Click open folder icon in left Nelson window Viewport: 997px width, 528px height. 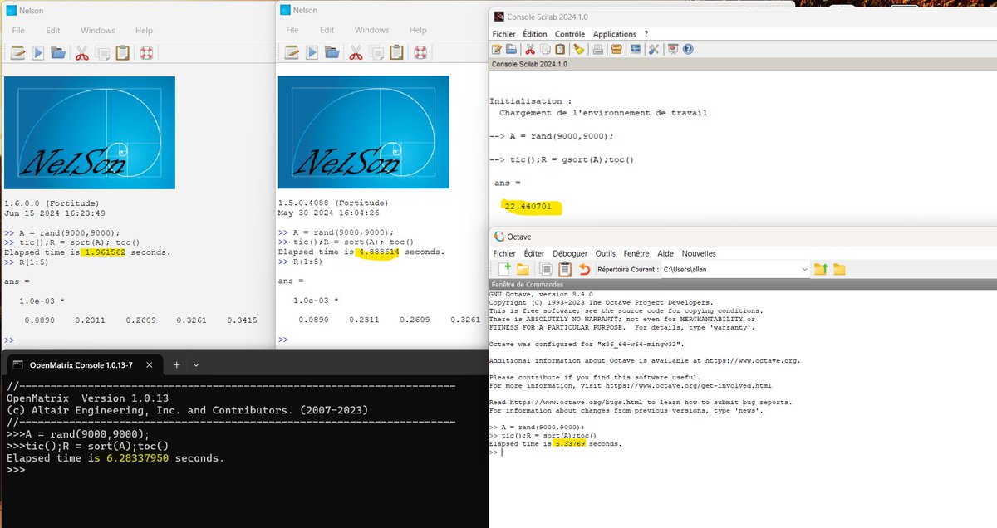point(58,53)
